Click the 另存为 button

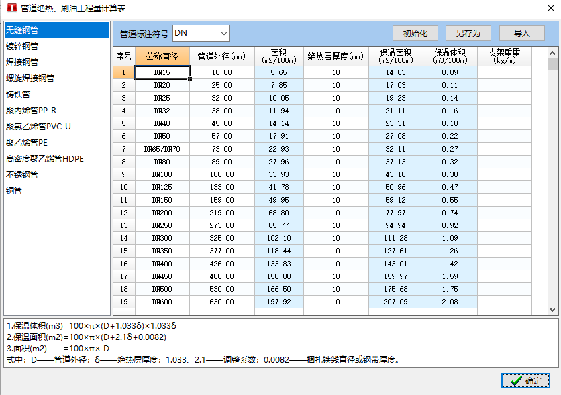468,34
